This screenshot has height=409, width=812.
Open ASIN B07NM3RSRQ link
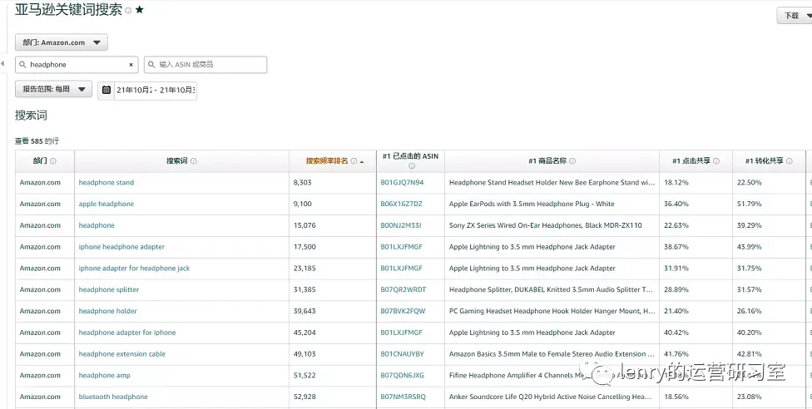(403, 397)
